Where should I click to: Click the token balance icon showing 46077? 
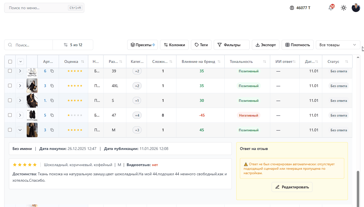(x=292, y=8)
